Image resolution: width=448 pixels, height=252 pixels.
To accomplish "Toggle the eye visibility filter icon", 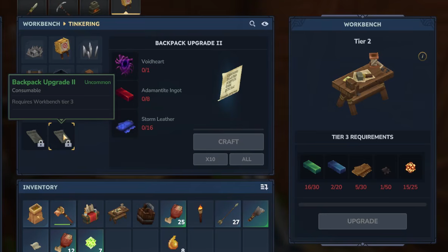I will click(x=265, y=24).
